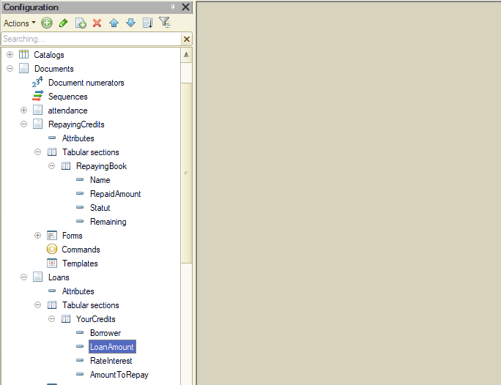Click the Loans document icon

tap(37, 277)
